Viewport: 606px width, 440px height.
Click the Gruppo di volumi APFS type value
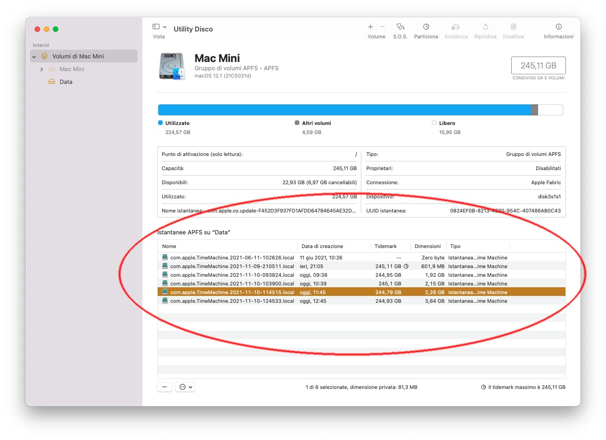[534, 154]
